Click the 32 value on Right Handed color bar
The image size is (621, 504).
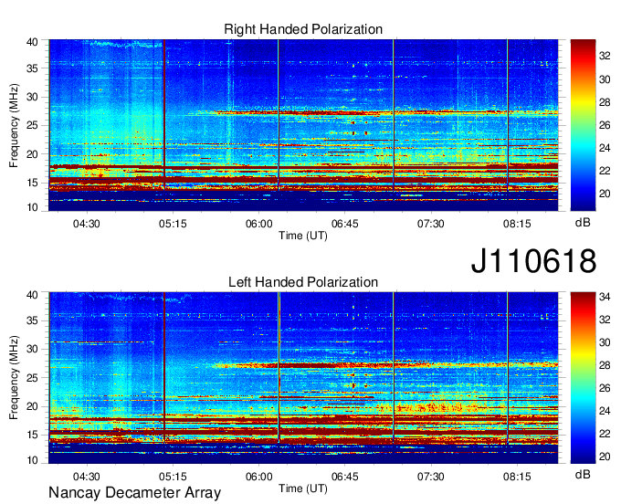pos(605,57)
